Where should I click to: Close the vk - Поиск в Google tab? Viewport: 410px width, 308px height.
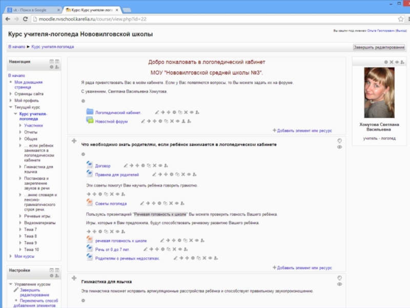pos(58,10)
